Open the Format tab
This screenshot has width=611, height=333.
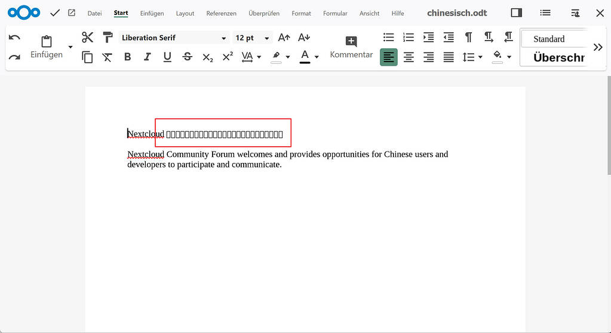[x=301, y=13]
